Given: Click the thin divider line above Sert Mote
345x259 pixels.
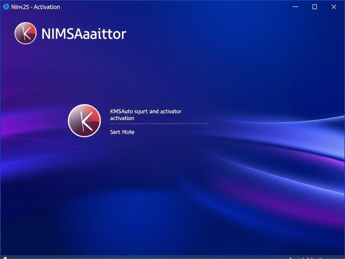Looking at the screenshot, I should coord(159,124).
